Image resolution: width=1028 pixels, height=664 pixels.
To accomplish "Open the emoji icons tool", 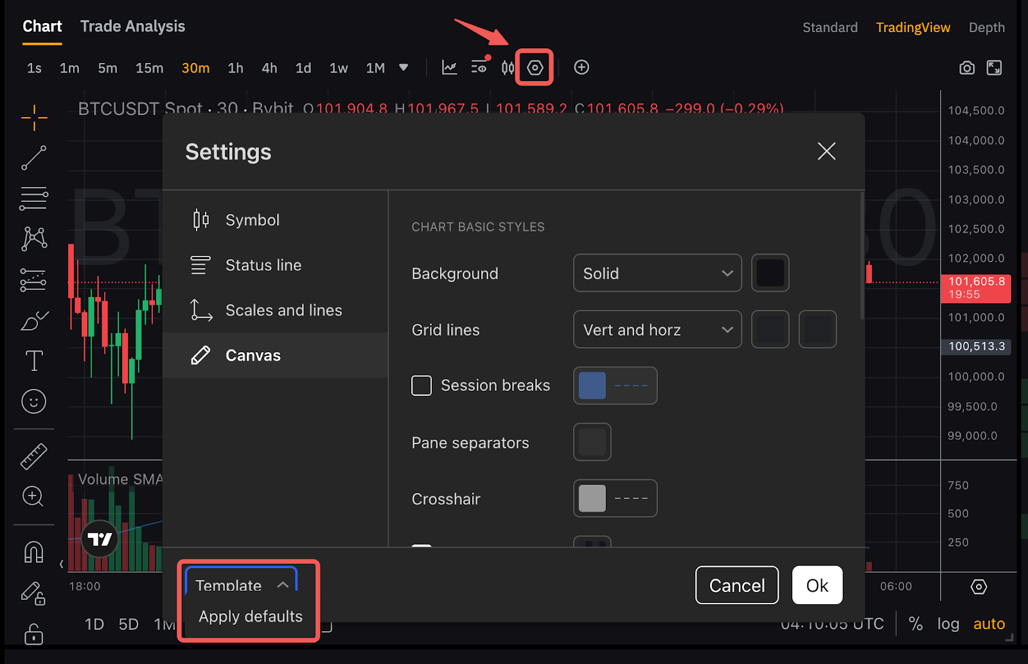I will coord(33,402).
